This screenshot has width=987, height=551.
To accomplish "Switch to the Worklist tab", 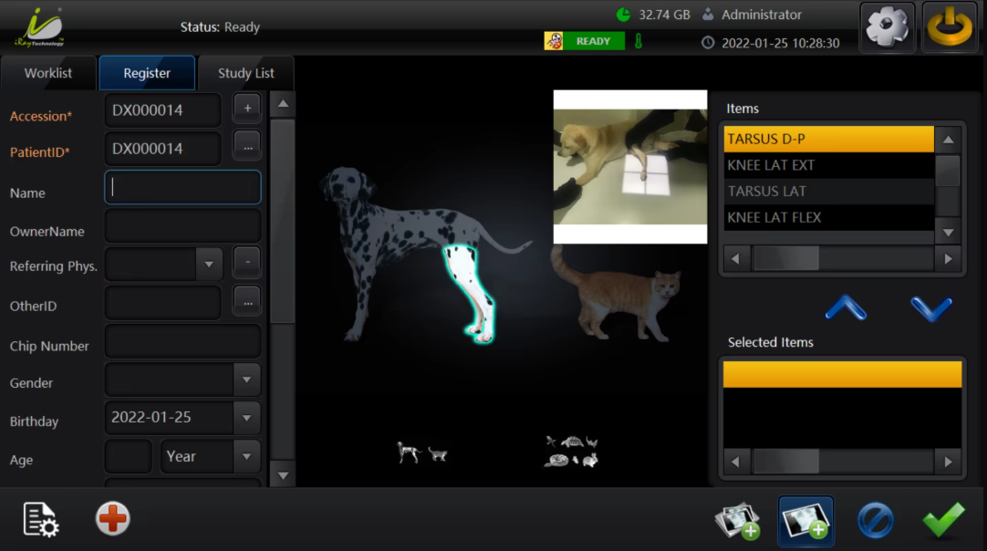I will click(x=48, y=72).
